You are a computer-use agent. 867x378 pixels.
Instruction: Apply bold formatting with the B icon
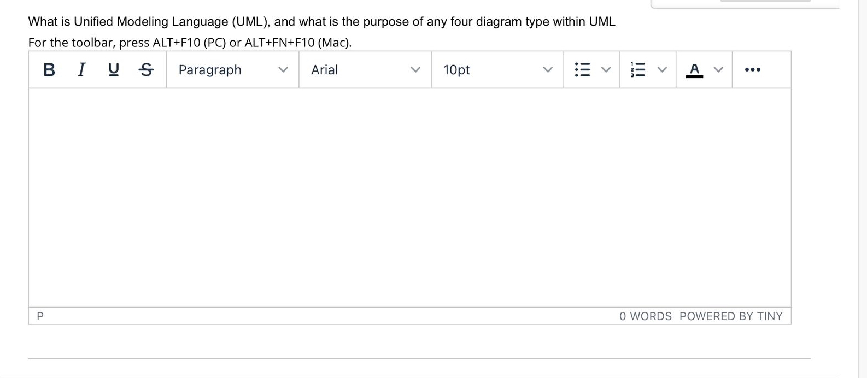pyautogui.click(x=48, y=69)
